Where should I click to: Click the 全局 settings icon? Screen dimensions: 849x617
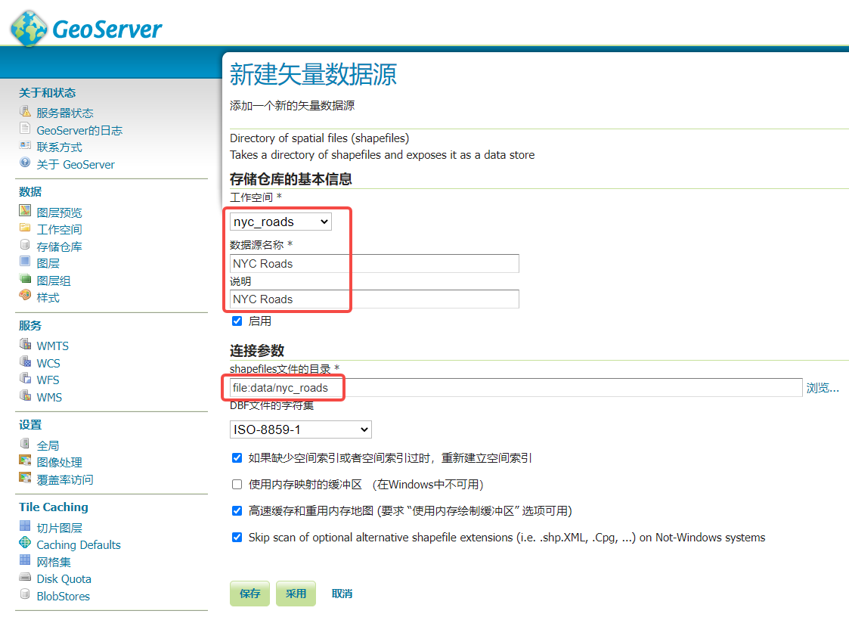[25, 443]
